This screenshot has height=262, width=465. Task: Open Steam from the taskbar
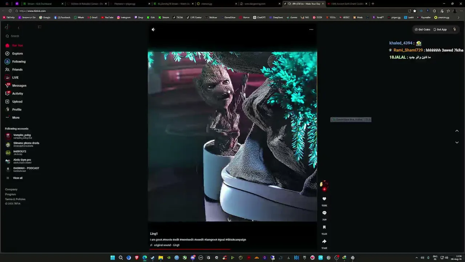coord(153,258)
